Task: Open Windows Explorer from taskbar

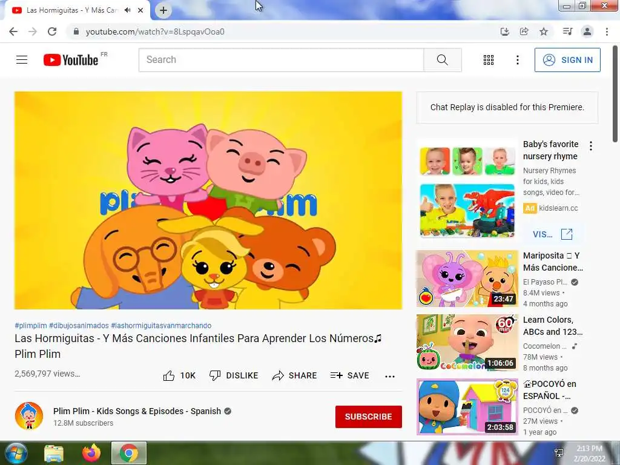Action: (x=54, y=453)
